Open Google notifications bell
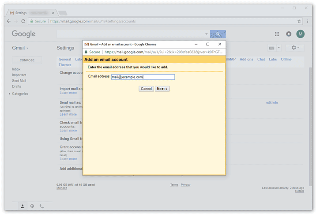316x214 pixels. coord(289,34)
